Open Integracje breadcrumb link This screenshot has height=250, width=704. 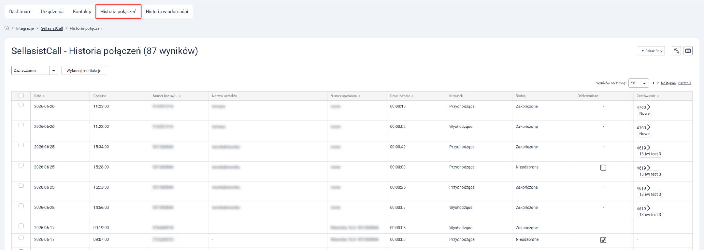coord(25,28)
